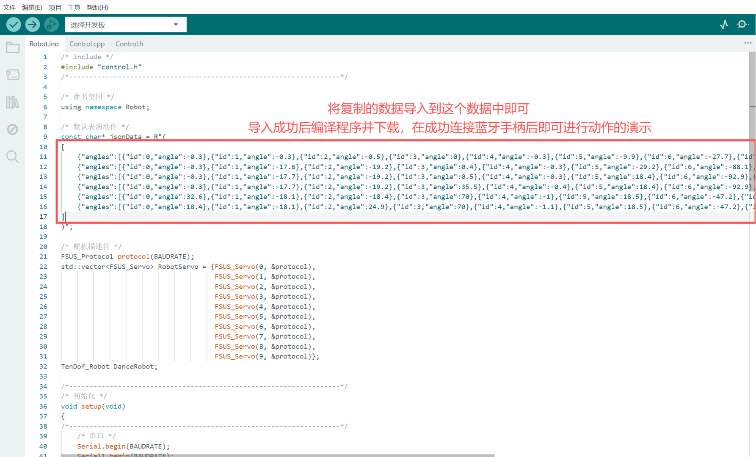Open the Serial Monitor icon

tap(742, 25)
